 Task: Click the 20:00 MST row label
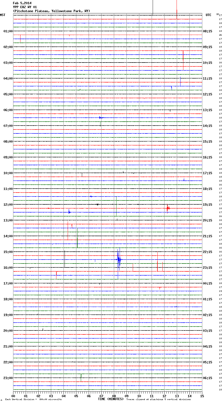click(8, 330)
